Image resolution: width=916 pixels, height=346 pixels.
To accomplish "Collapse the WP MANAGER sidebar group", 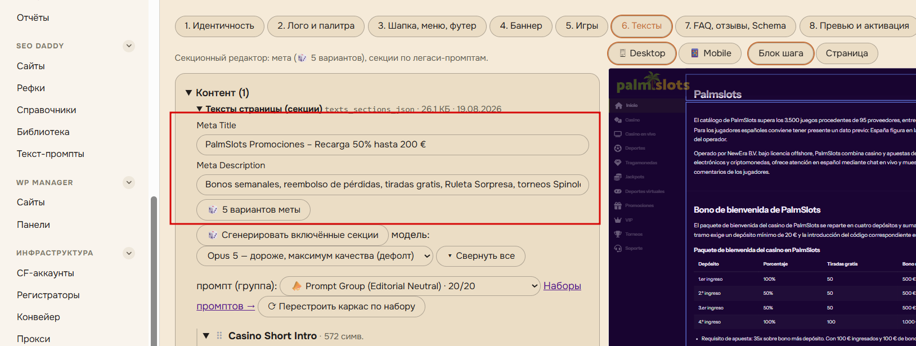I will click(129, 182).
